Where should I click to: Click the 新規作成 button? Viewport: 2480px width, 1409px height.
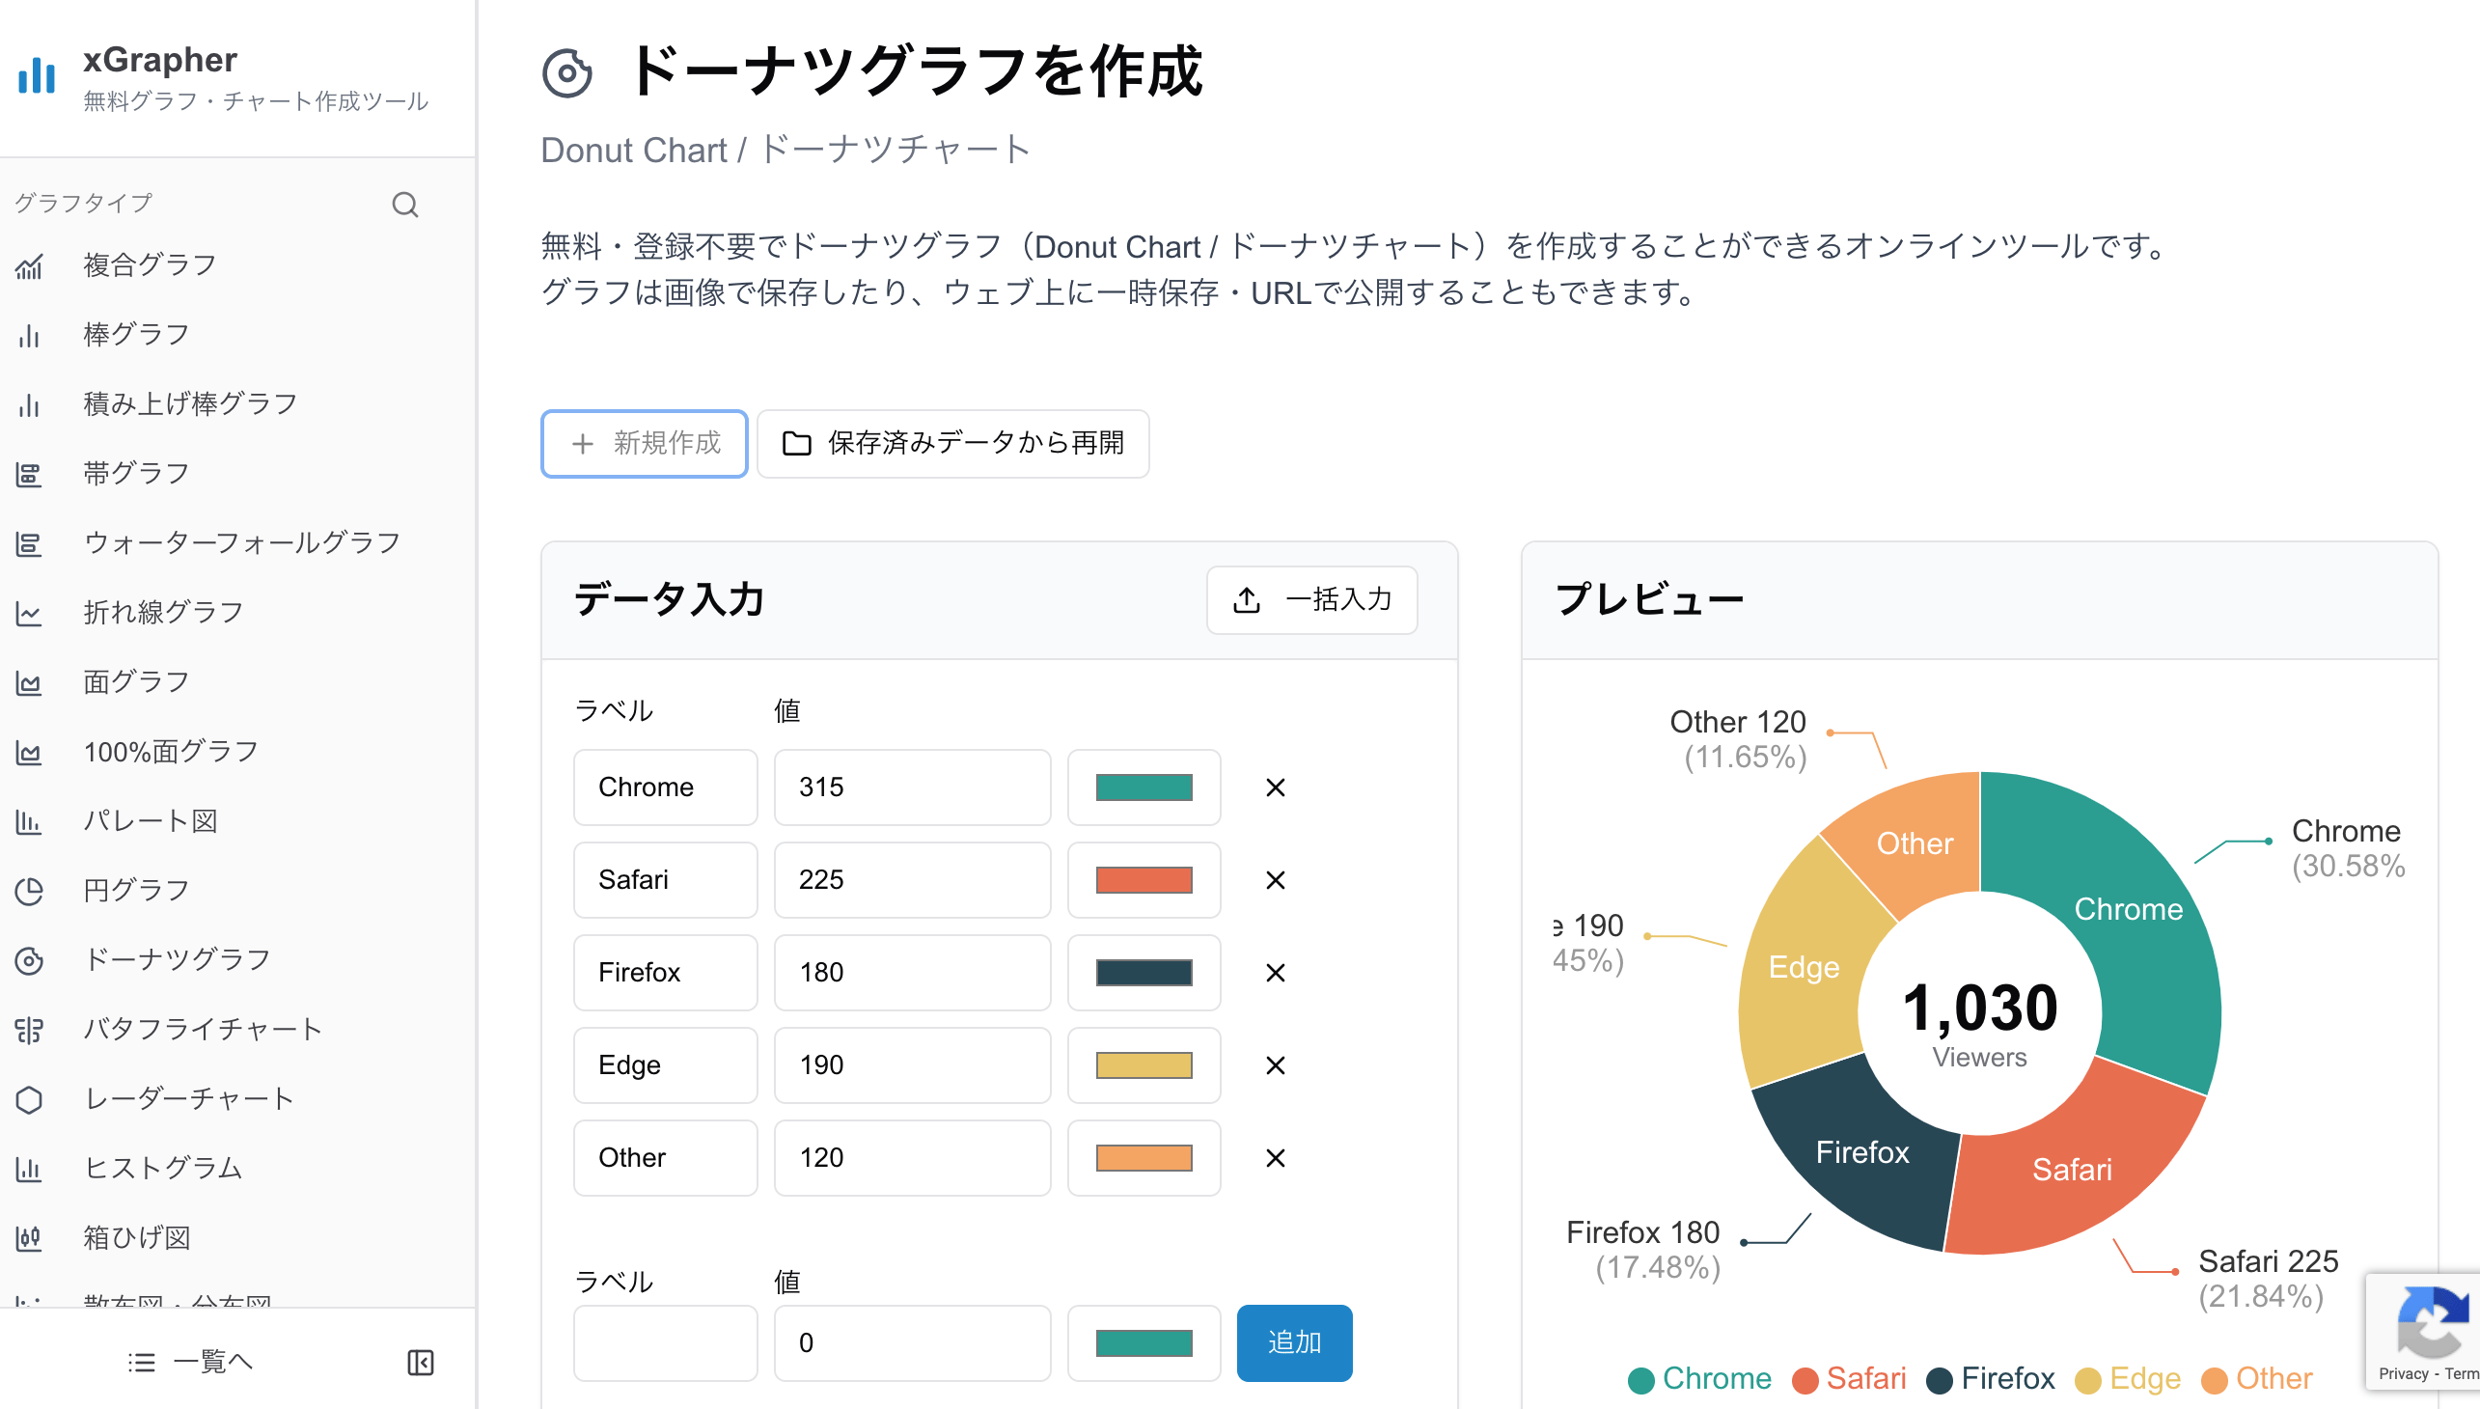point(644,443)
